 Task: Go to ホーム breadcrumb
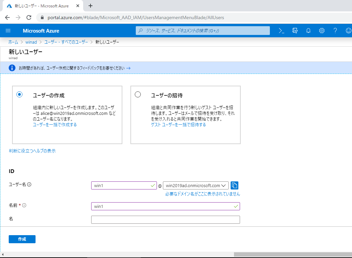tap(13, 42)
